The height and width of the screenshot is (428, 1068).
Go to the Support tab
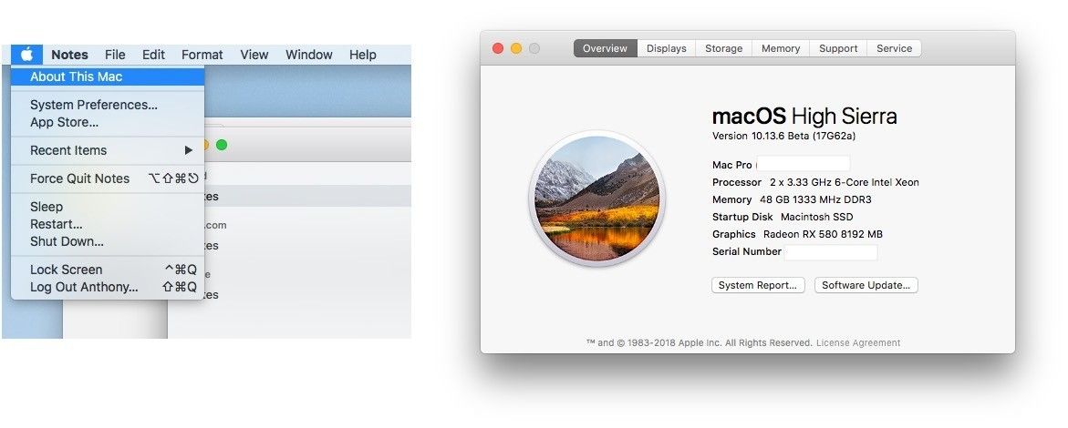(837, 48)
